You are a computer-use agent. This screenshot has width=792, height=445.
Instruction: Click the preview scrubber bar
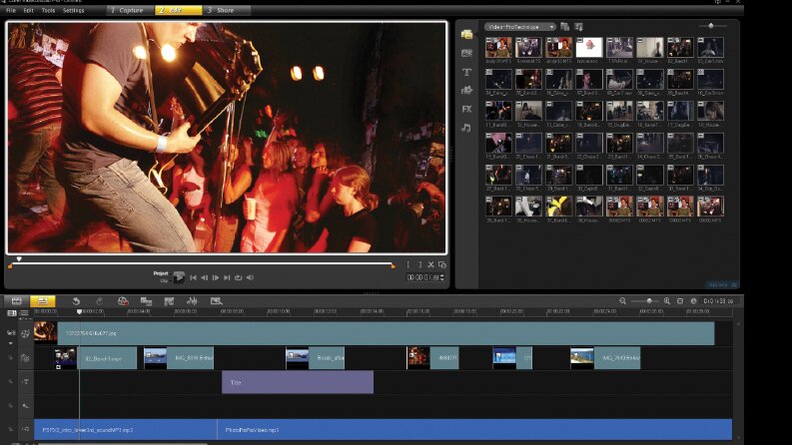[x=201, y=262]
